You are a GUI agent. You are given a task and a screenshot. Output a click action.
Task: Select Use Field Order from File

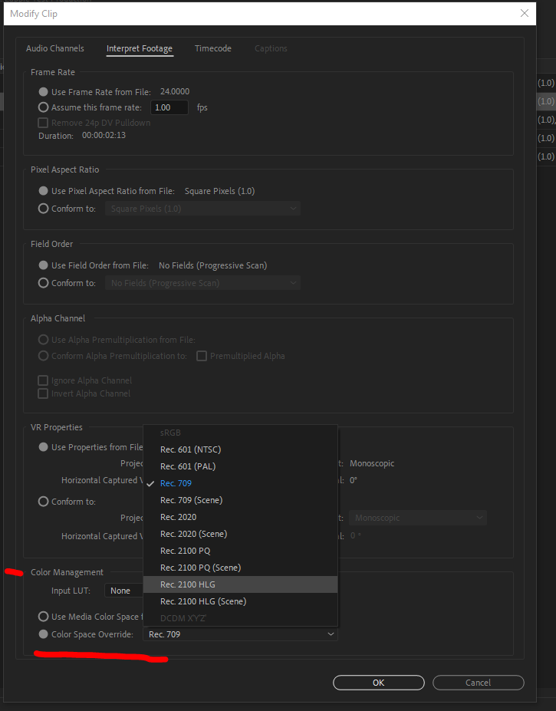click(x=44, y=265)
